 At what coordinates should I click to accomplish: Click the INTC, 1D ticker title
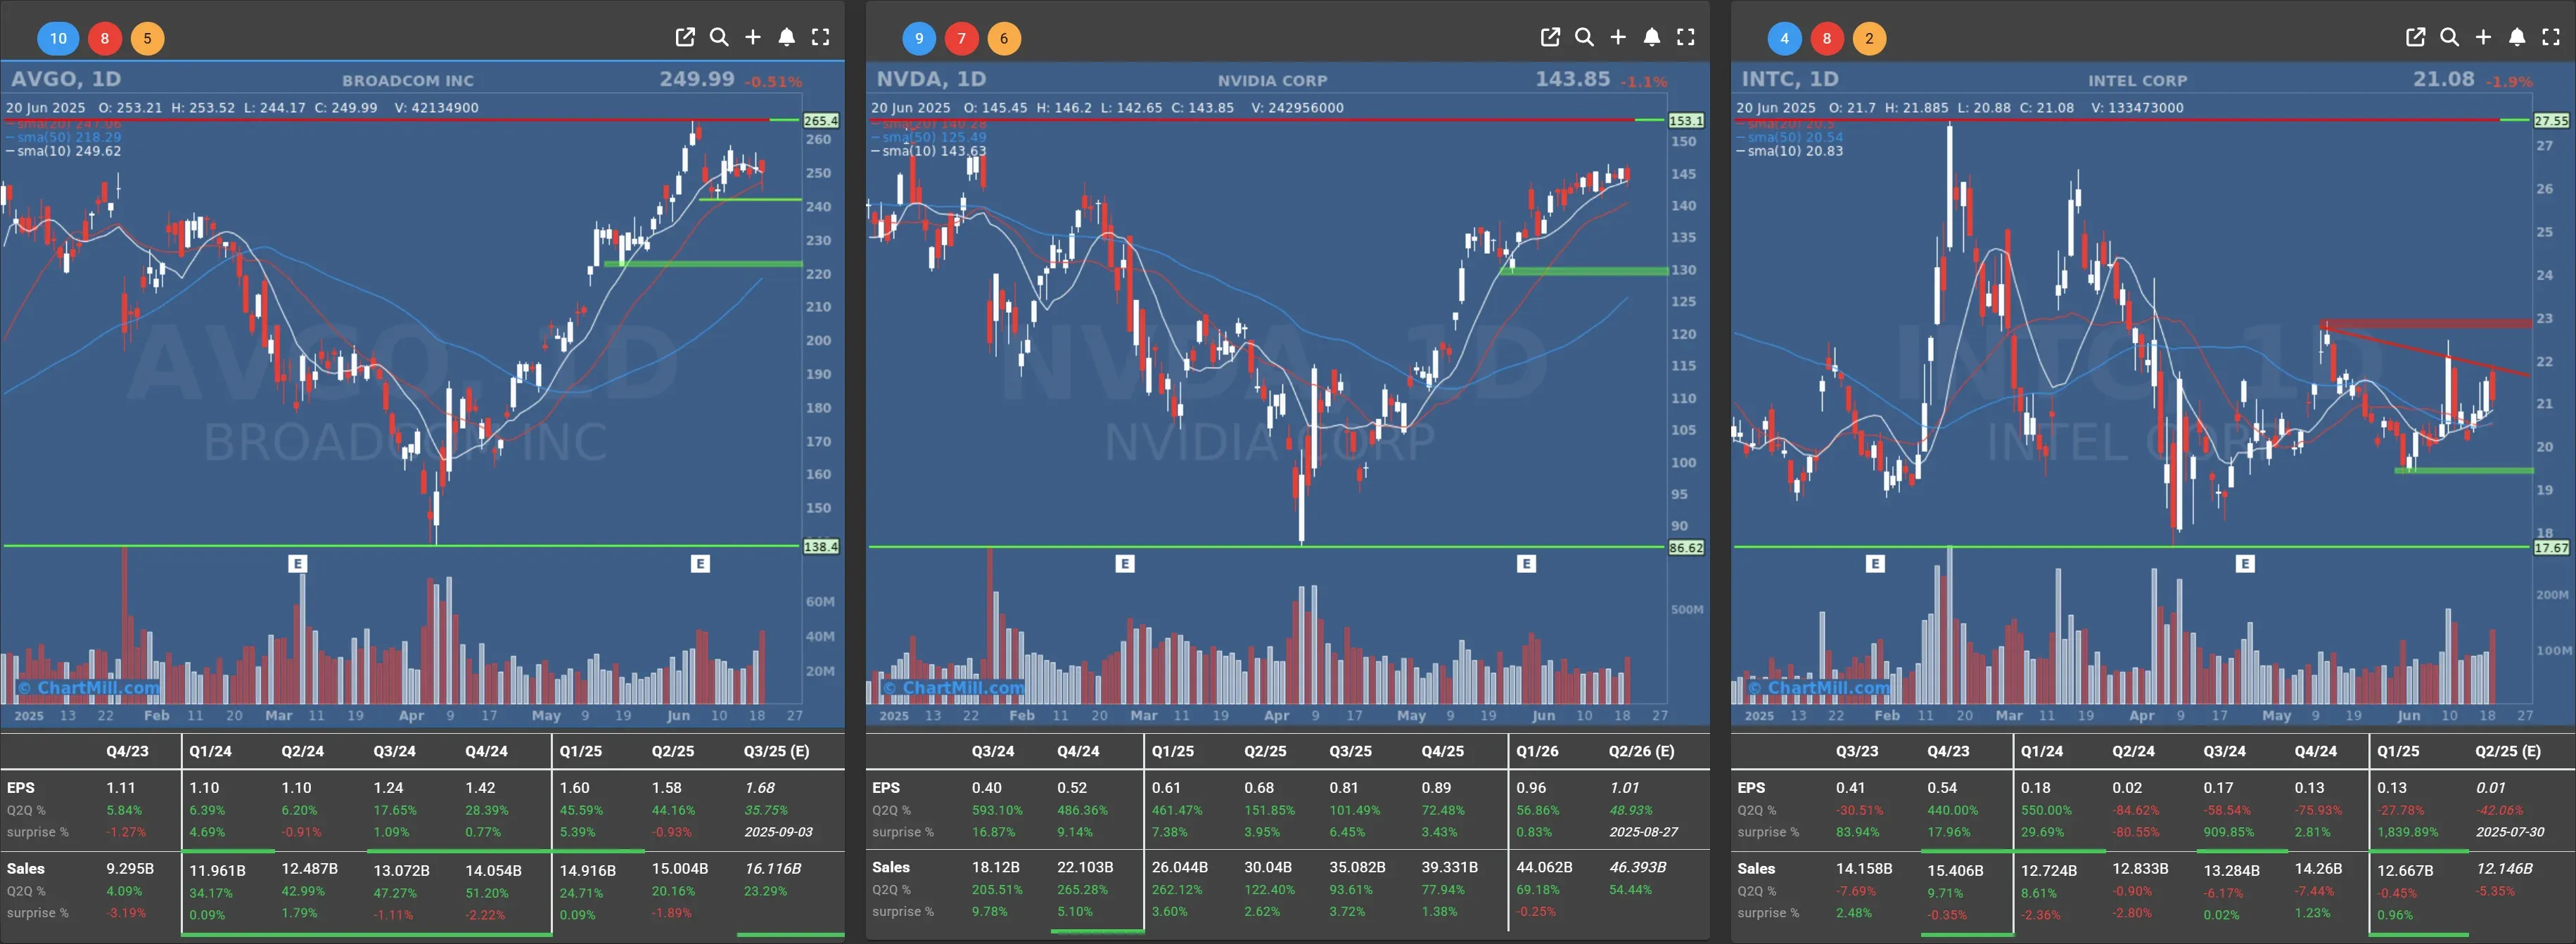pos(1790,79)
